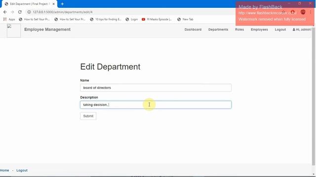The height and width of the screenshot is (177, 316).
Task: Open first 'How to Sell Your Pr...' bookmark
Action: tap(34, 19)
